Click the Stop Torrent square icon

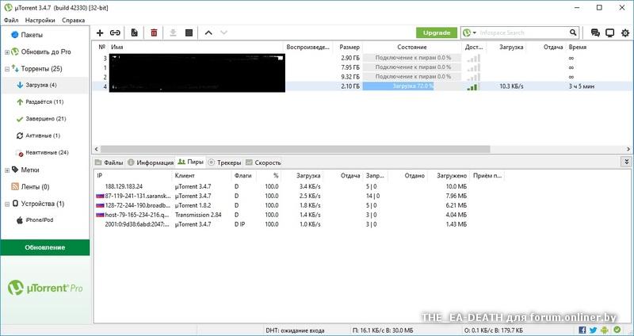pyautogui.click(x=189, y=32)
